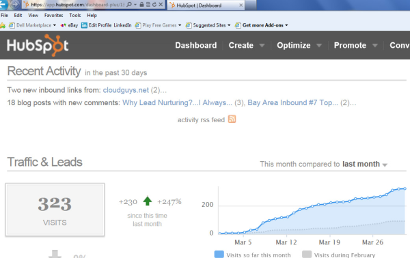Click the search magnifier in address bar
The height and width of the screenshot is (258, 410).
click(129, 5)
